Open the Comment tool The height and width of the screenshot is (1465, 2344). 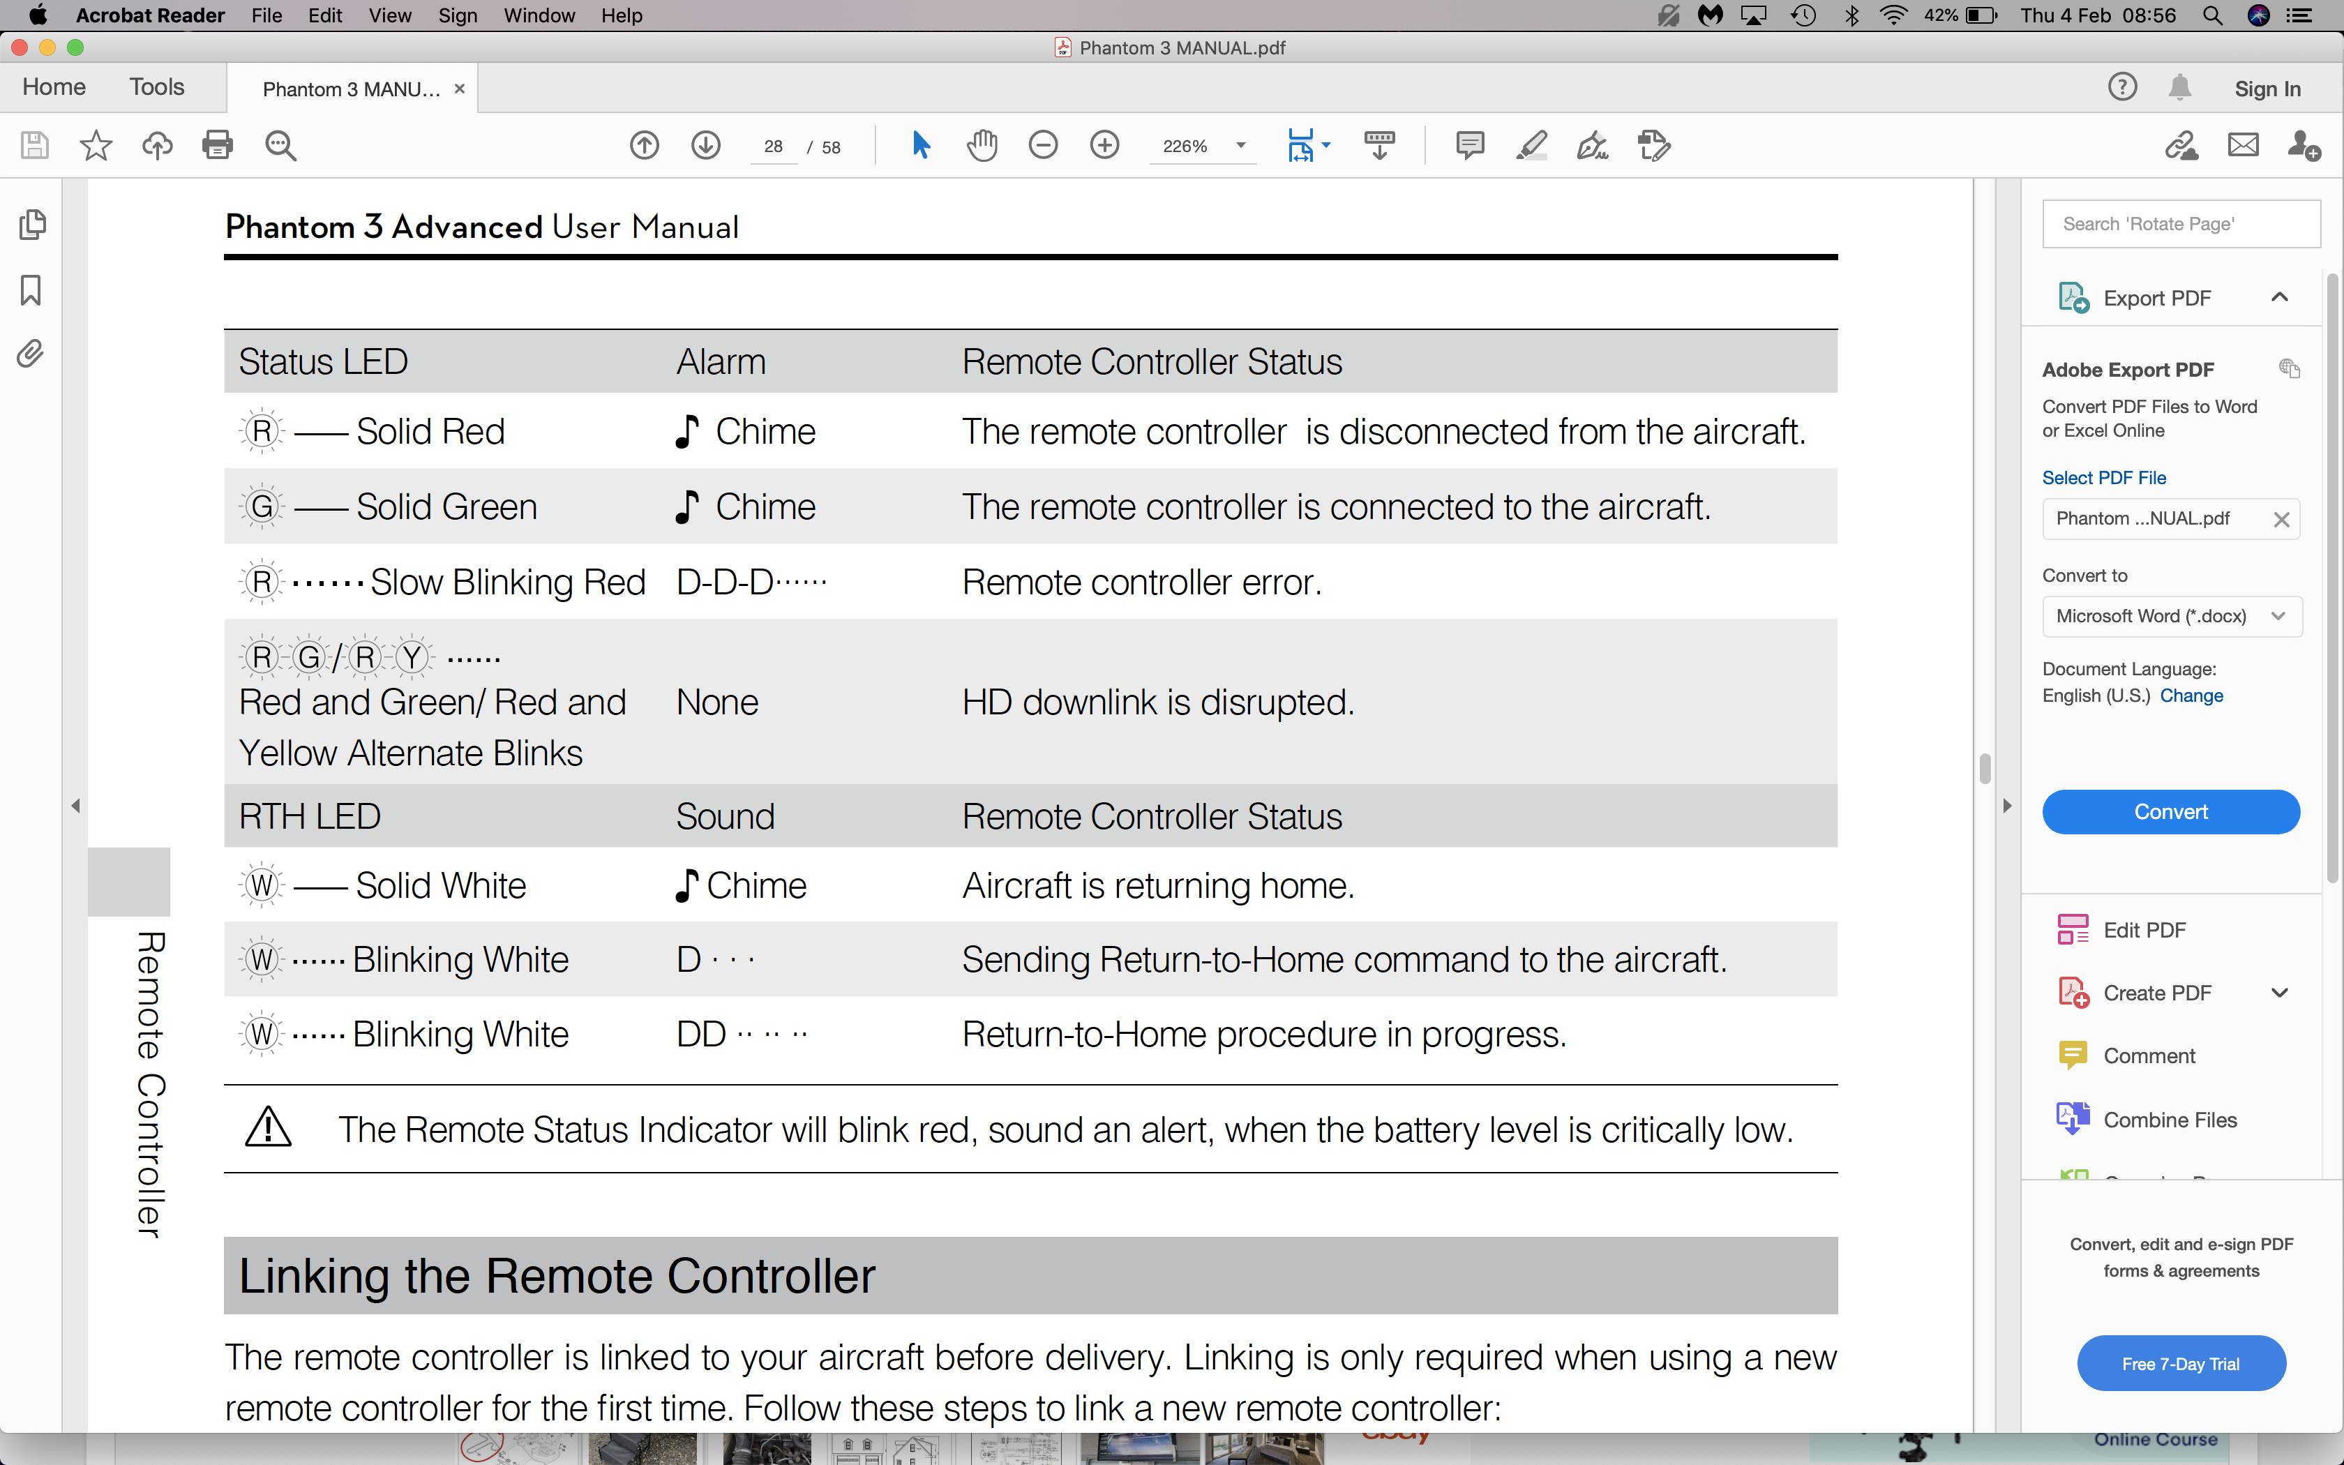coord(2127,1056)
